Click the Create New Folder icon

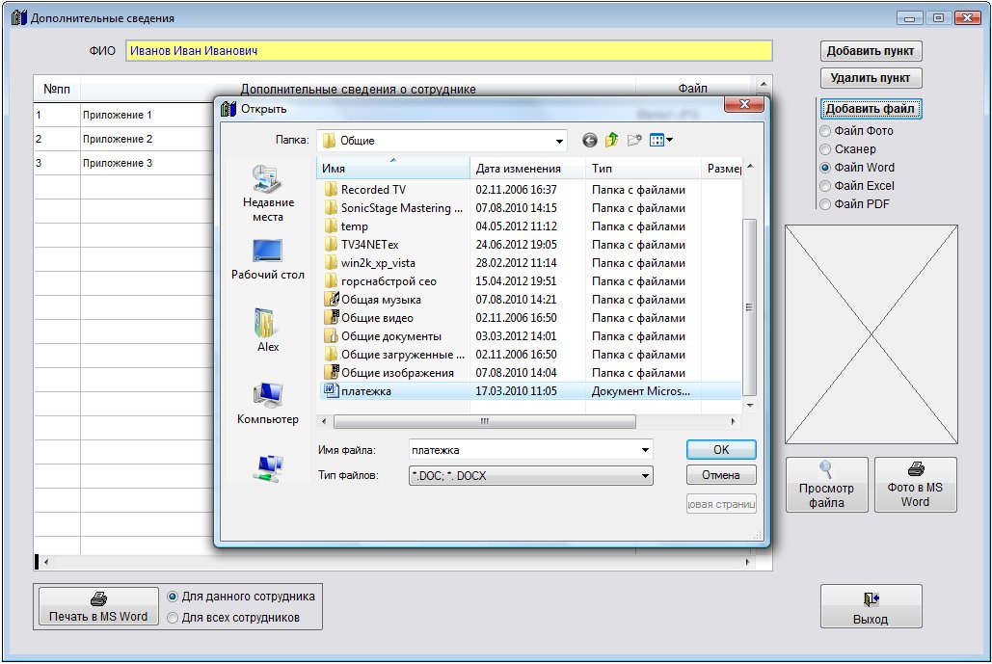click(634, 141)
